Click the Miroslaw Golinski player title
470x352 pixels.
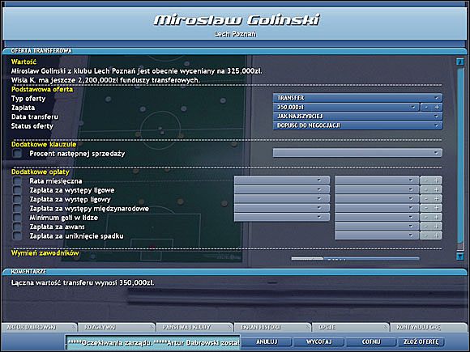click(237, 20)
